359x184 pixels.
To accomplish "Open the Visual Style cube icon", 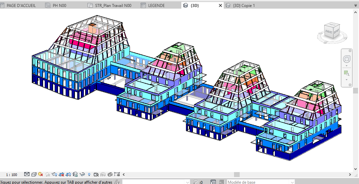I will point(34,174).
